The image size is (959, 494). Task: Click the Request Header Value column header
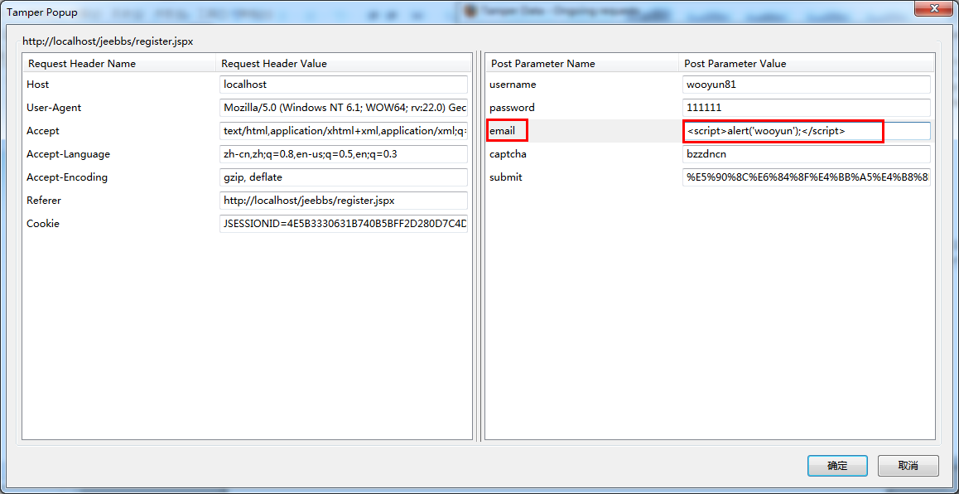coord(344,64)
